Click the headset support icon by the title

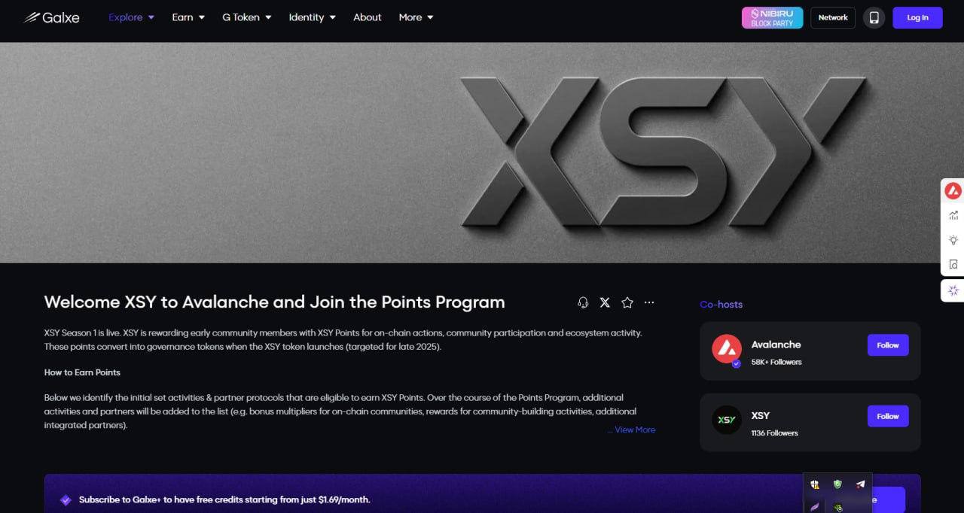(583, 302)
